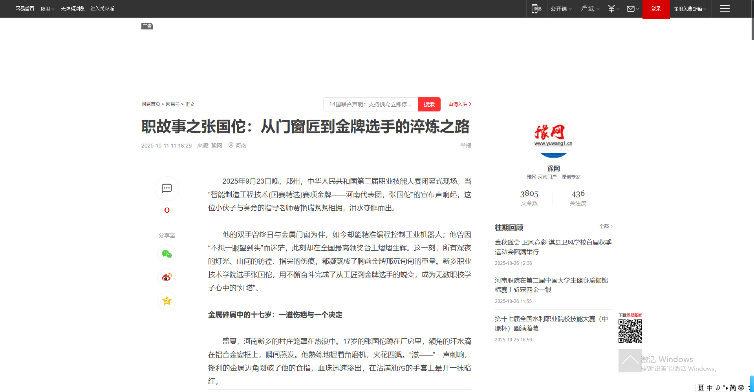Click the red 登录 button
Viewport: 754px width, 392px height.
click(x=656, y=9)
